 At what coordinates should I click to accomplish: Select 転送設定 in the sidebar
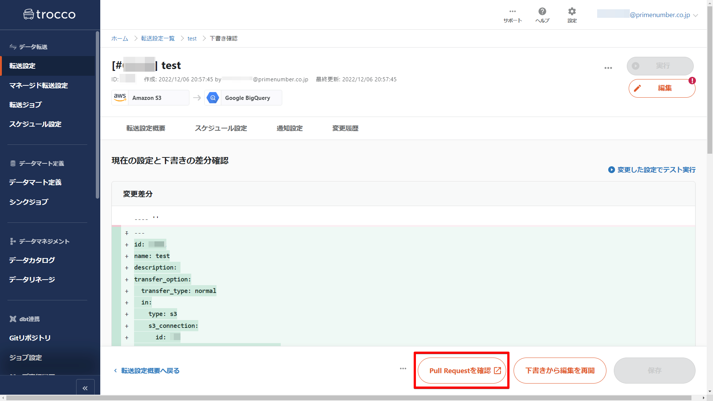48,66
